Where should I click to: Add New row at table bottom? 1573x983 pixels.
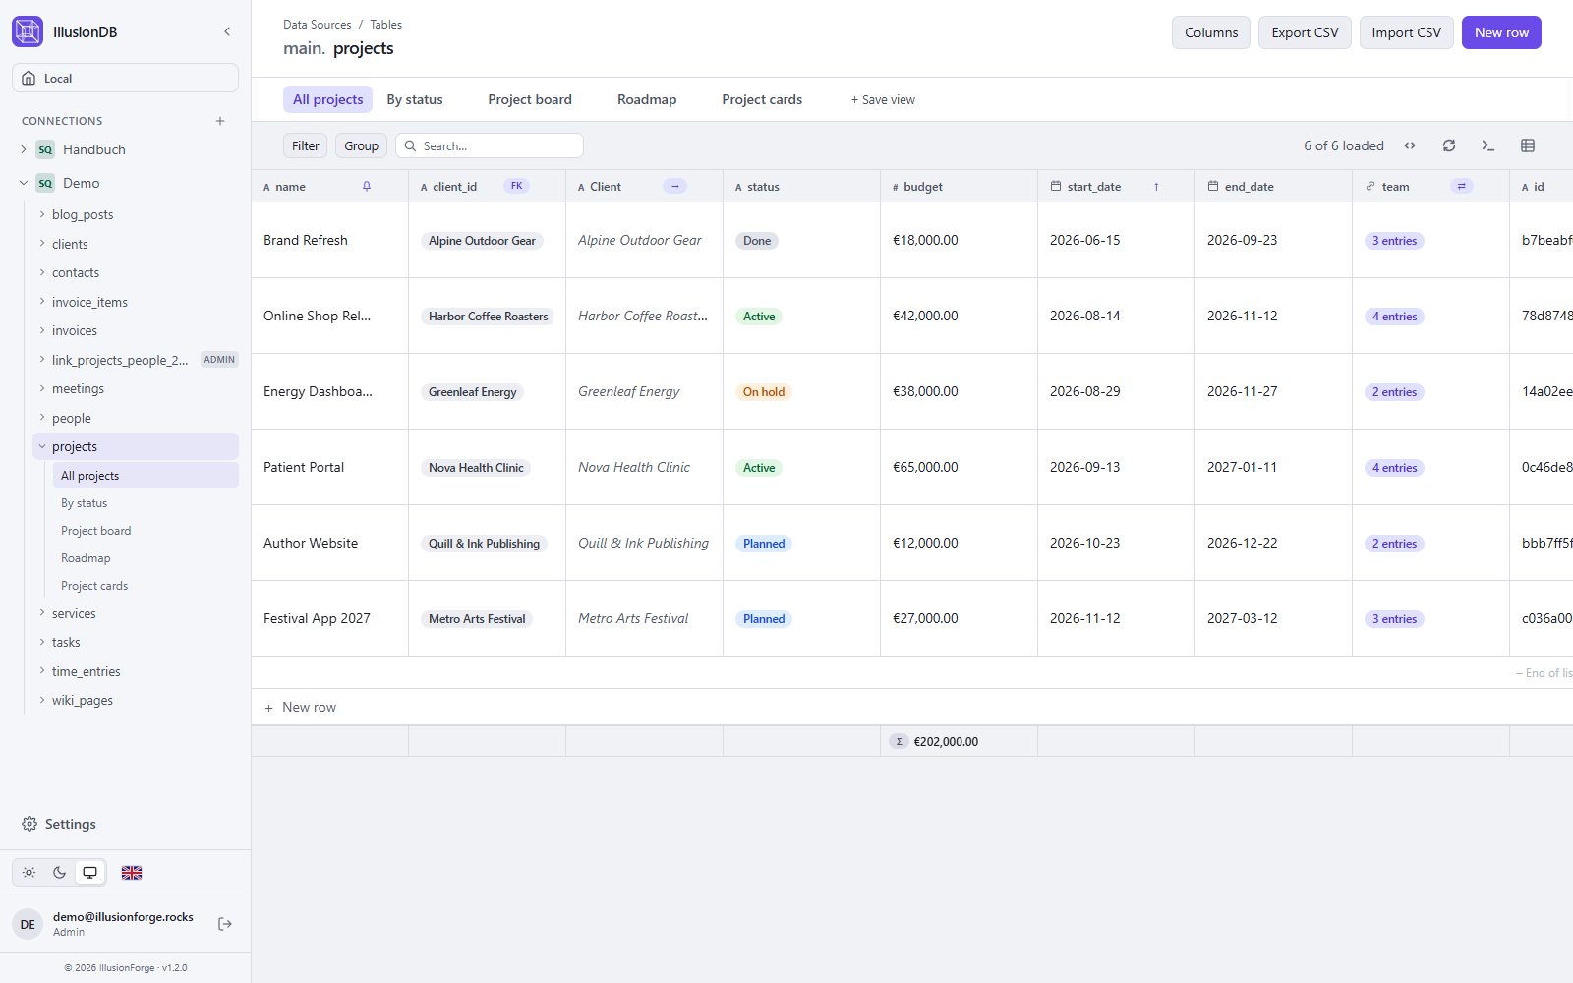point(301,707)
